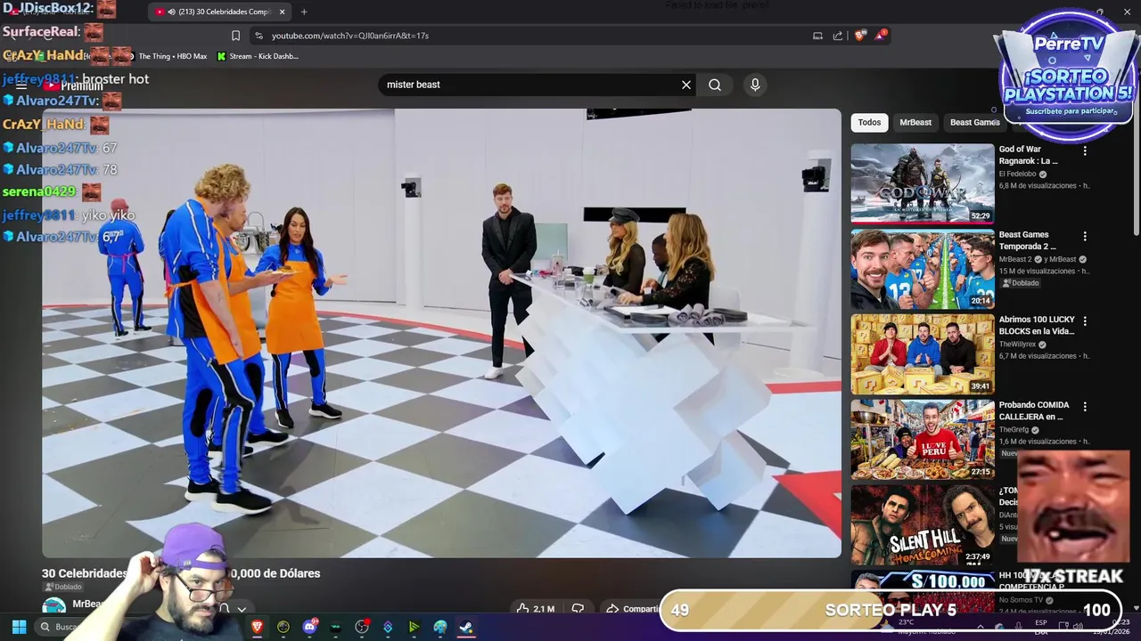The height and width of the screenshot is (641, 1141).
Task: Click the bookmark icon beside the address bar
Action: click(235, 36)
